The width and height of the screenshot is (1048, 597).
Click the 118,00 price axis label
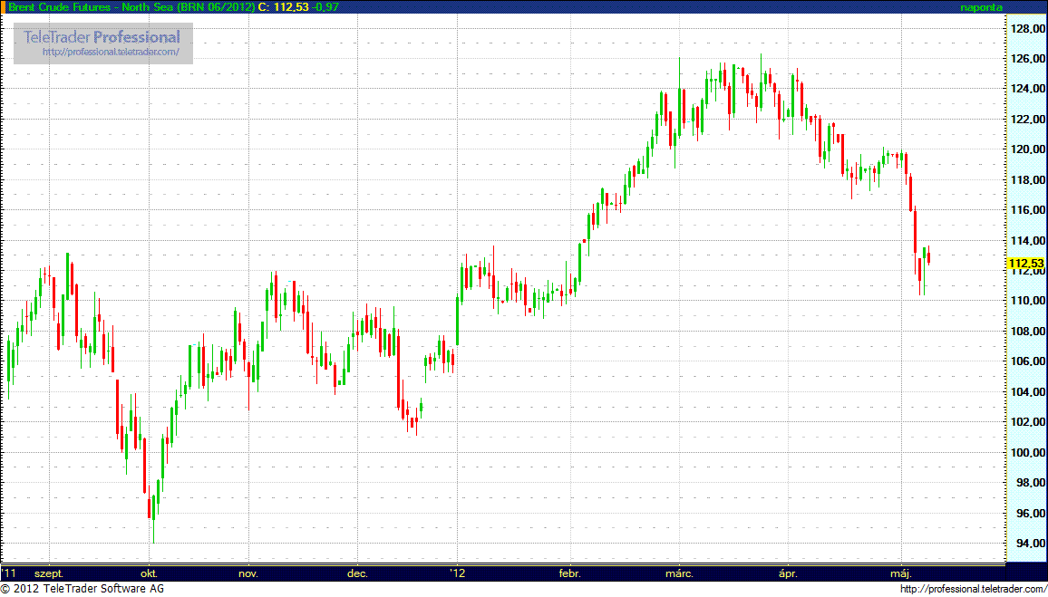[1028, 180]
